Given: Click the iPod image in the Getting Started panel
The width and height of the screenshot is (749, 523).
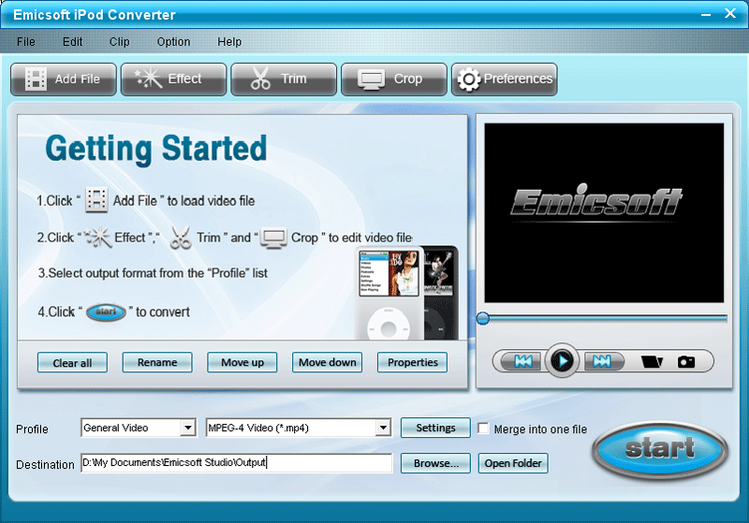Looking at the screenshot, I should pos(407,293).
